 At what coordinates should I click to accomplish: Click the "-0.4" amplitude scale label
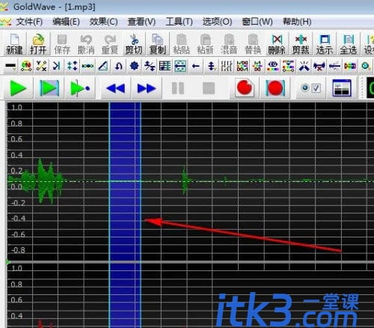(18, 219)
